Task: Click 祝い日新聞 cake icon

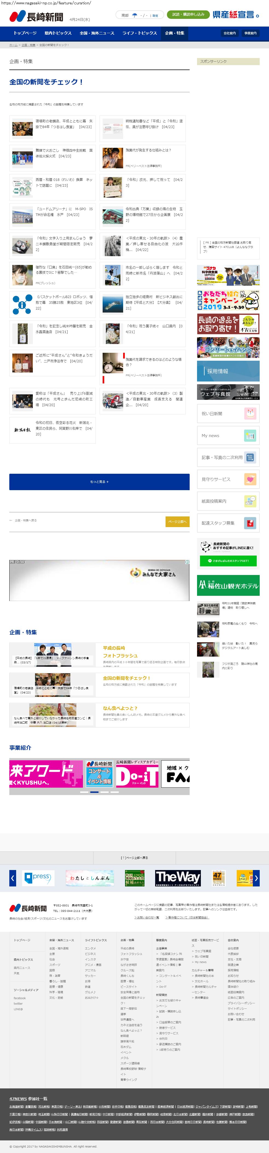Action: click(x=250, y=413)
